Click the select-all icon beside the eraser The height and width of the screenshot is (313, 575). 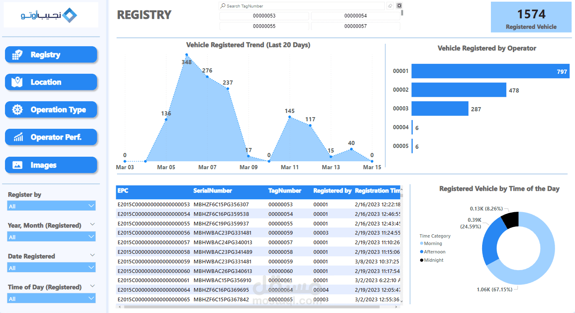click(x=399, y=5)
